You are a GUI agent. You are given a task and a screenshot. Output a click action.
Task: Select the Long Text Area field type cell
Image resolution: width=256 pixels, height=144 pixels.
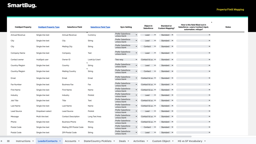(x=94, y=117)
